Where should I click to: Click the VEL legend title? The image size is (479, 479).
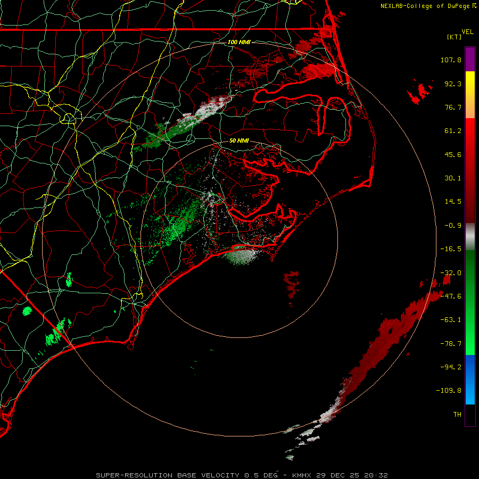[468, 32]
